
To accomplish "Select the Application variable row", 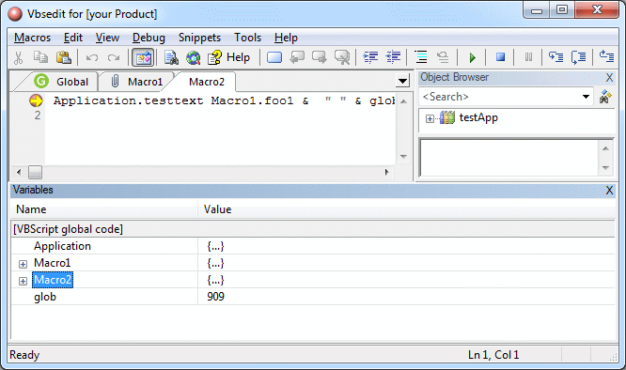I will (313, 246).
